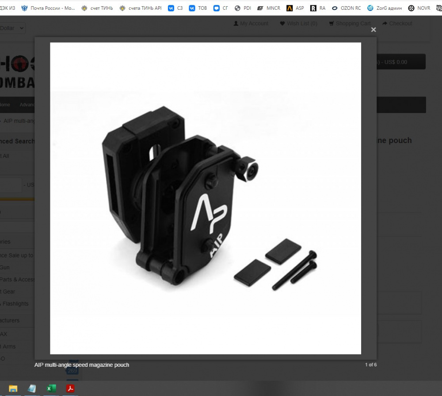Close the image lightbox with the X
The height and width of the screenshot is (396, 442).
point(373,30)
